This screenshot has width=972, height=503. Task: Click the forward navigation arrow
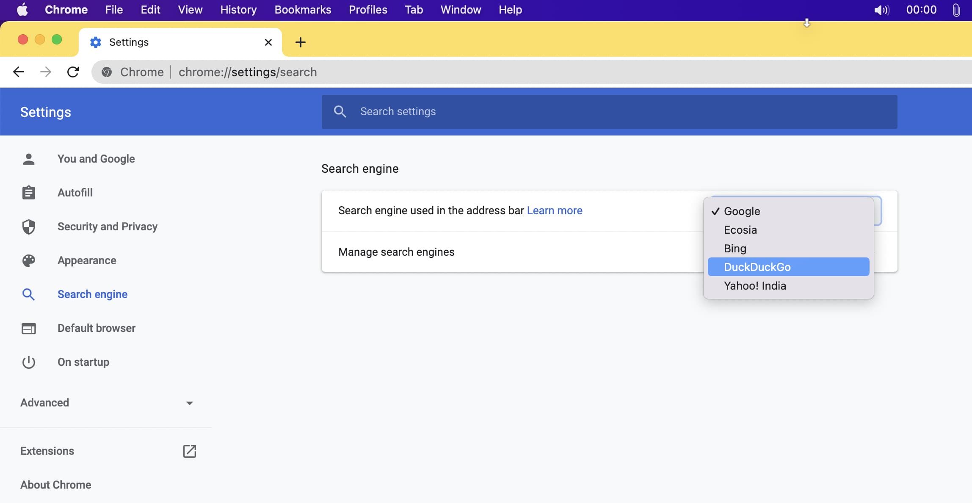(x=45, y=72)
